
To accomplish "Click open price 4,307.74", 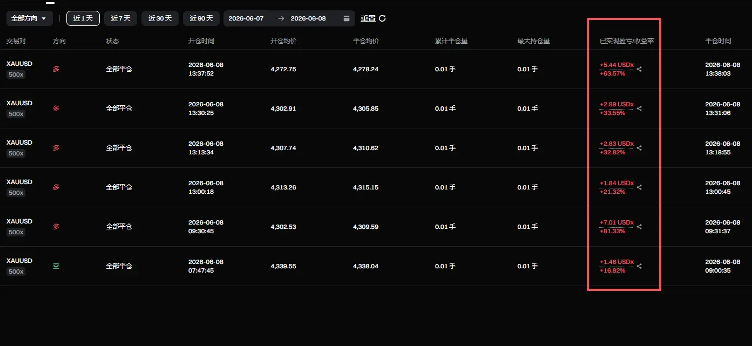I will click(283, 148).
